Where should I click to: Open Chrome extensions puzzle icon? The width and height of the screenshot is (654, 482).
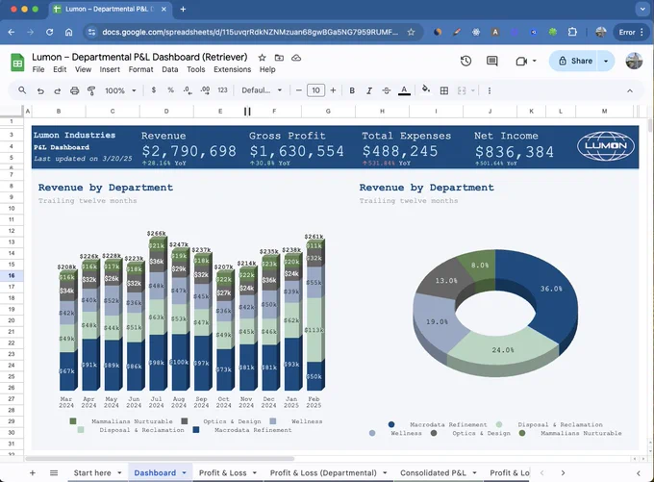pos(572,32)
